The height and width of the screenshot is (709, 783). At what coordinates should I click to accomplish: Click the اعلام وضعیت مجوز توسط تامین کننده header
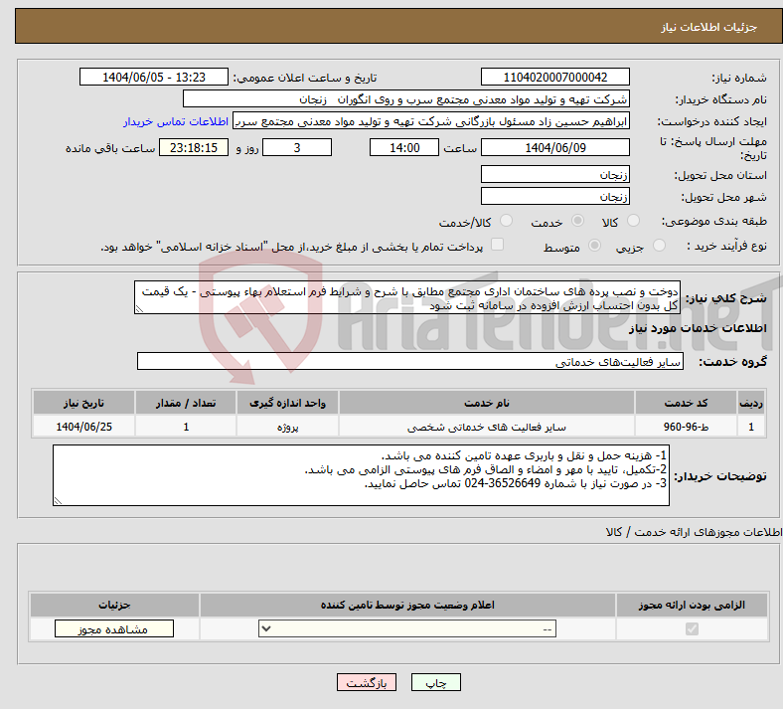tap(407, 605)
